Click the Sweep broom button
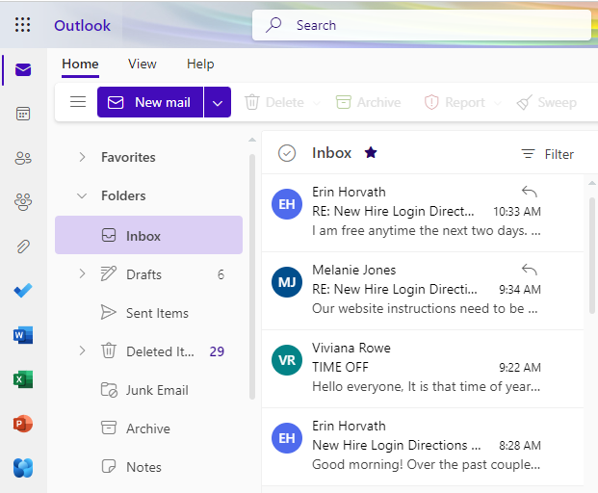The height and width of the screenshot is (493, 598). pyautogui.click(x=547, y=102)
